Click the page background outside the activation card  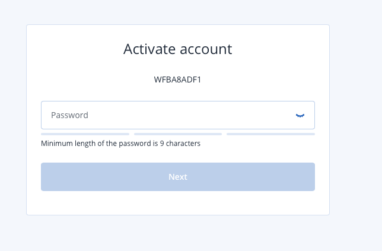pos(356,122)
